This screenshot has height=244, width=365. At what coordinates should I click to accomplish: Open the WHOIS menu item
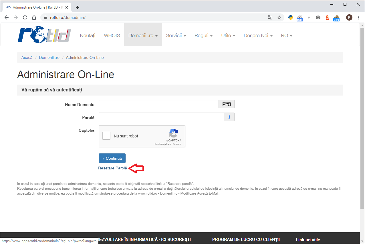pyautogui.click(x=112, y=36)
